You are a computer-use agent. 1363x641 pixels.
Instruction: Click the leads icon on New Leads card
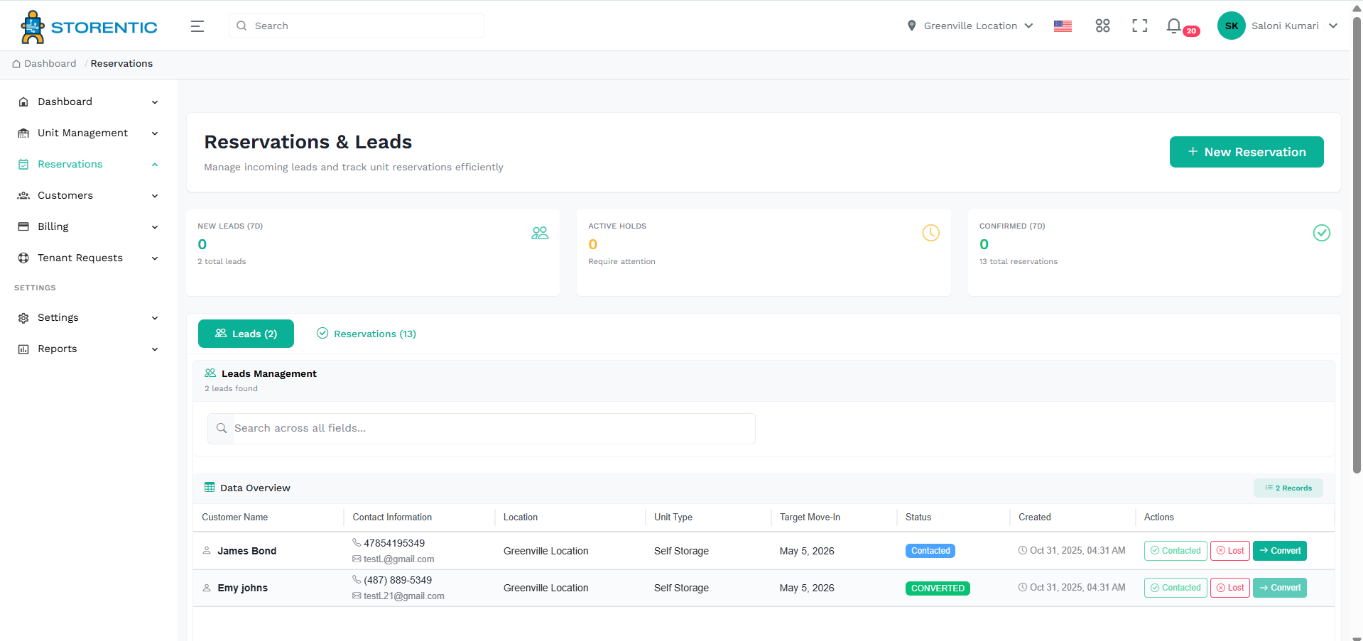pyautogui.click(x=540, y=233)
